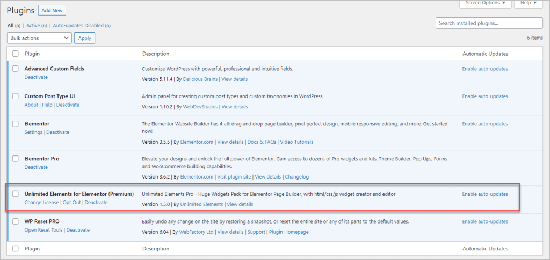Select the Elementor plugin checkbox
The height and width of the screenshot is (260, 550).
pyautogui.click(x=16, y=123)
